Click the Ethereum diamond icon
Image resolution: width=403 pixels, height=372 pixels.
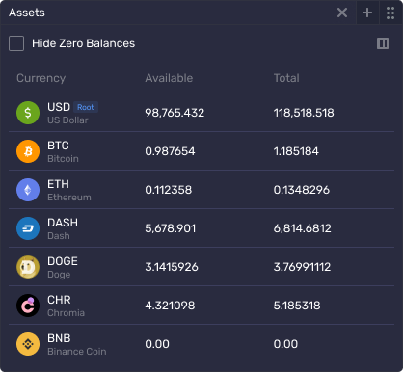point(28,190)
